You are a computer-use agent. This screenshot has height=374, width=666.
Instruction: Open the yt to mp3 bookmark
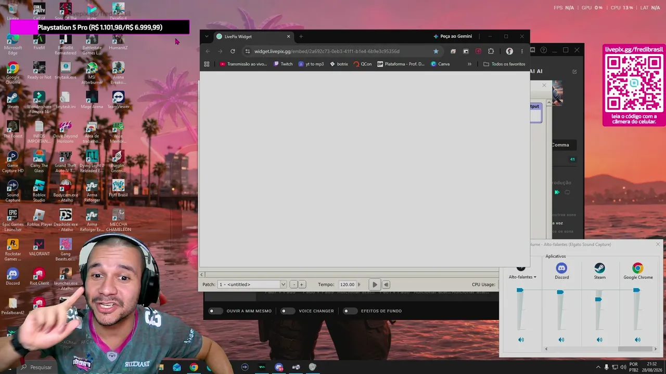[x=311, y=64]
